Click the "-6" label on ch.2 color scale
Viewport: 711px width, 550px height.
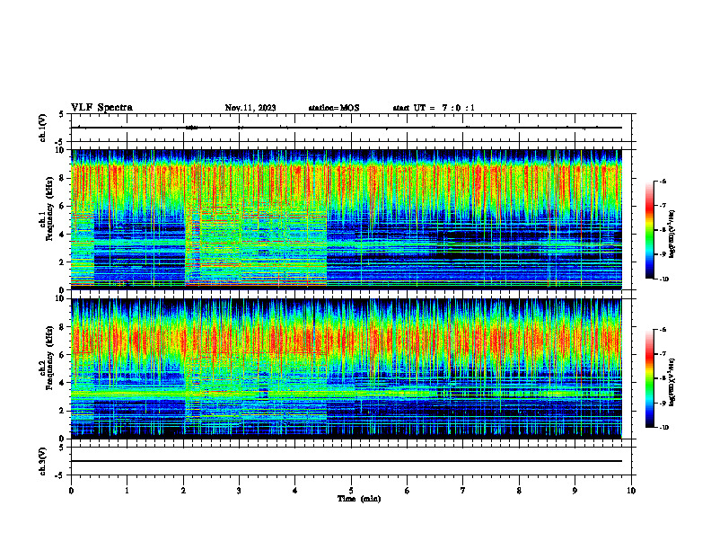point(663,330)
